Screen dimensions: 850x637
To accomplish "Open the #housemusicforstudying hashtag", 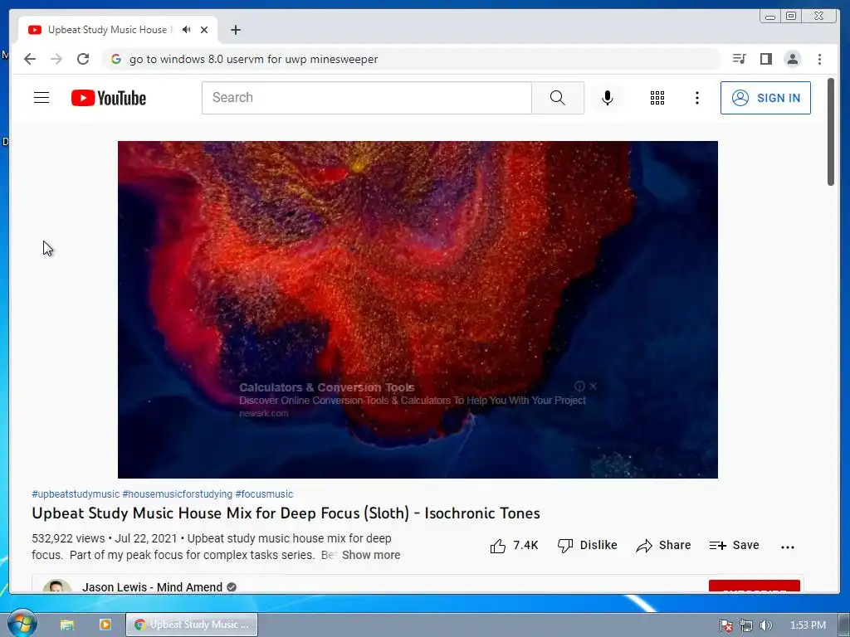I will (x=178, y=494).
